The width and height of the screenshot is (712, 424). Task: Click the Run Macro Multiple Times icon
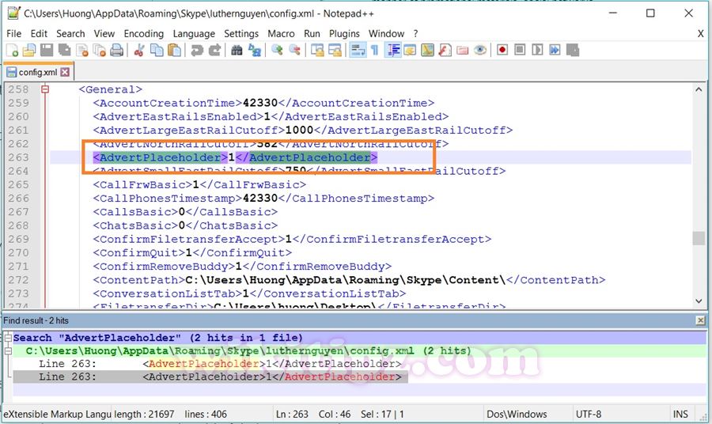point(555,50)
